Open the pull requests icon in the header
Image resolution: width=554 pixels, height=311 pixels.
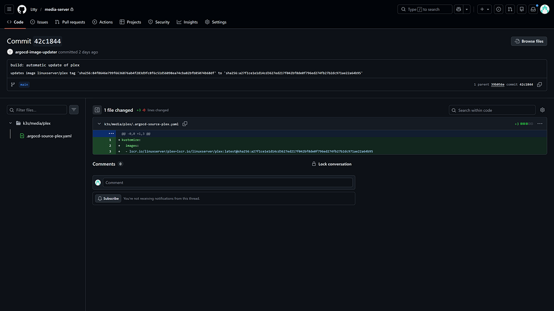tap(510, 9)
